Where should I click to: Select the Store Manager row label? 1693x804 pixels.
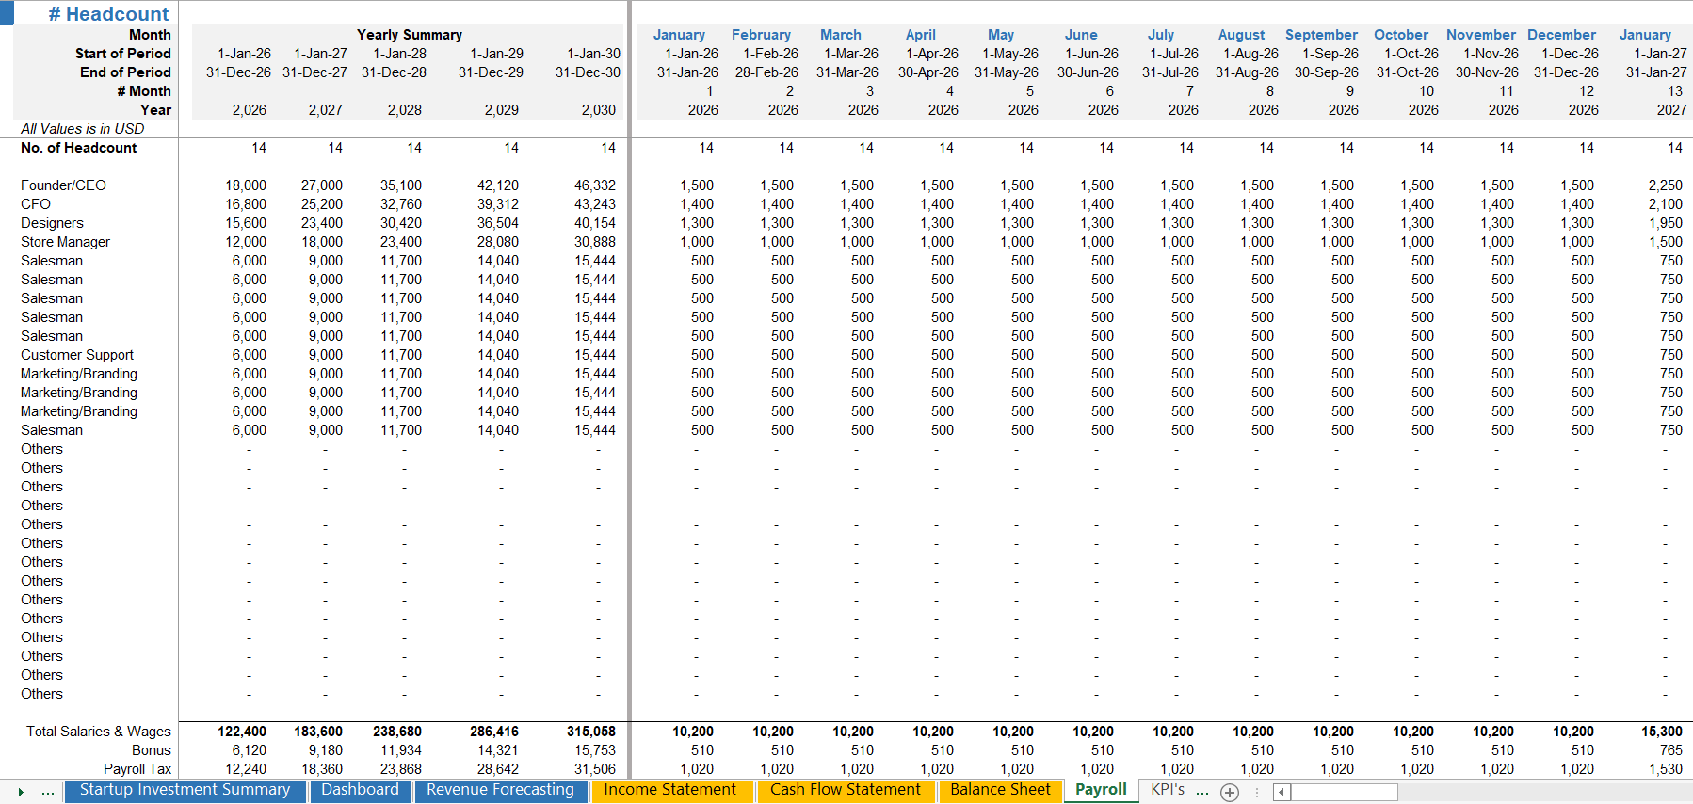tap(66, 242)
